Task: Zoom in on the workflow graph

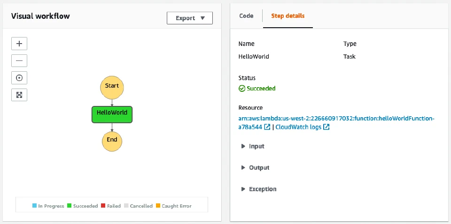Action: click(x=19, y=44)
